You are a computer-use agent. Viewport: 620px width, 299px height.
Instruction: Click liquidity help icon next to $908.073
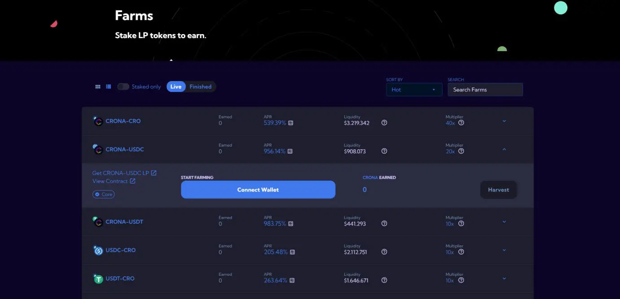point(384,151)
